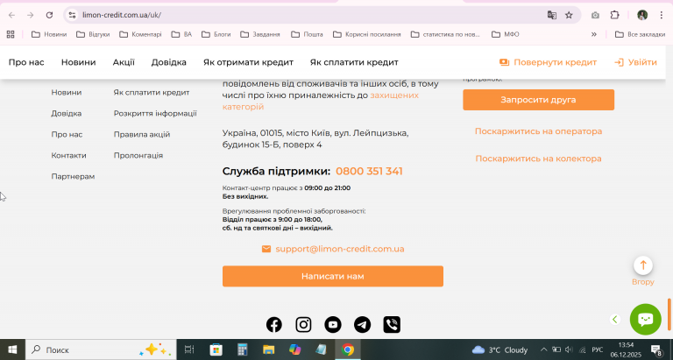The image size is (673, 360).
Task: Open the Instagram social link
Action: coord(303,324)
